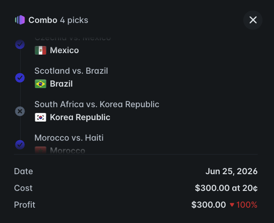
Task: Click the Combo logo icon
Action: 20,20
